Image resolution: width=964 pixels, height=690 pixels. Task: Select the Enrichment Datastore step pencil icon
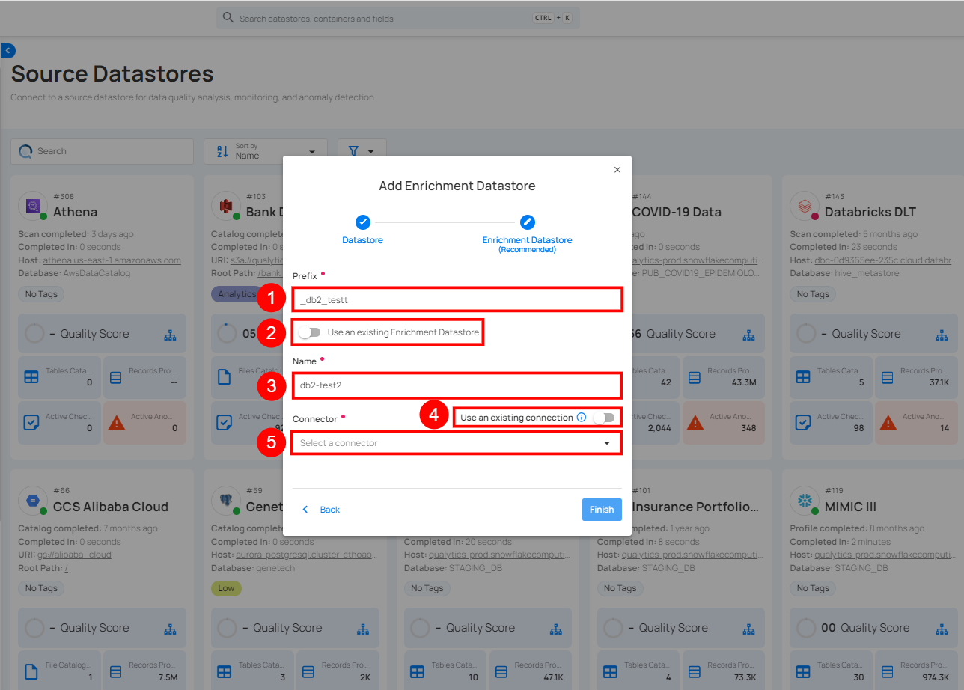(x=528, y=222)
